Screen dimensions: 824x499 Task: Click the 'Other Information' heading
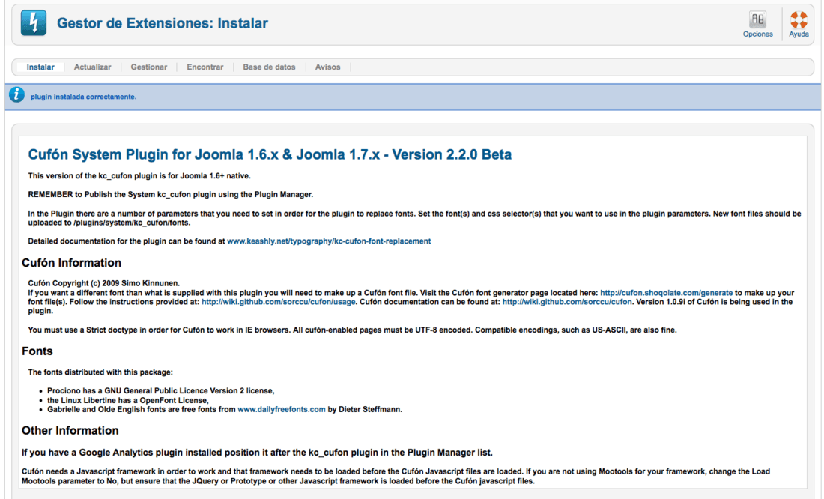click(70, 431)
